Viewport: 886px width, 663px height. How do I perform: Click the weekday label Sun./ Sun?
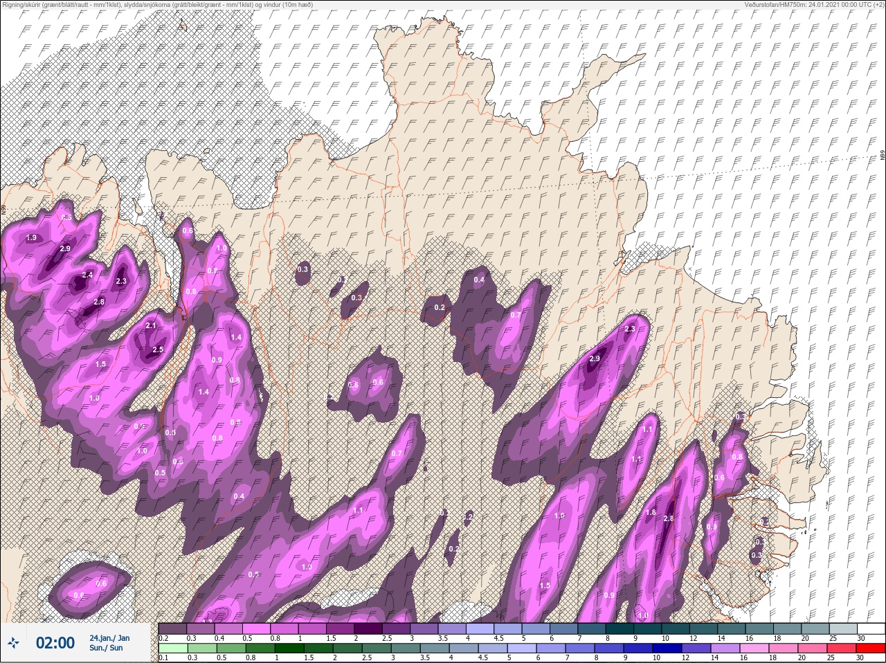coord(106,648)
